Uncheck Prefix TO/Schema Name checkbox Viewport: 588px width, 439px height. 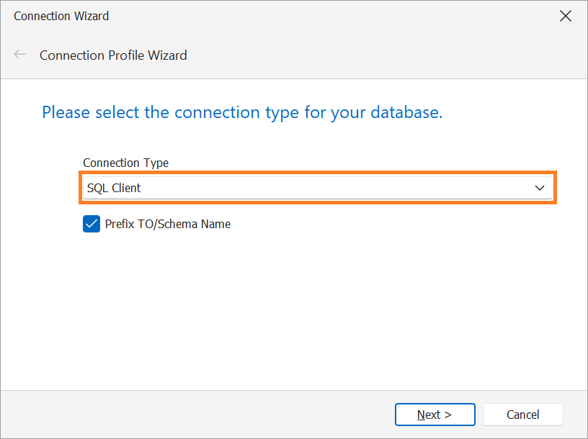tap(92, 224)
